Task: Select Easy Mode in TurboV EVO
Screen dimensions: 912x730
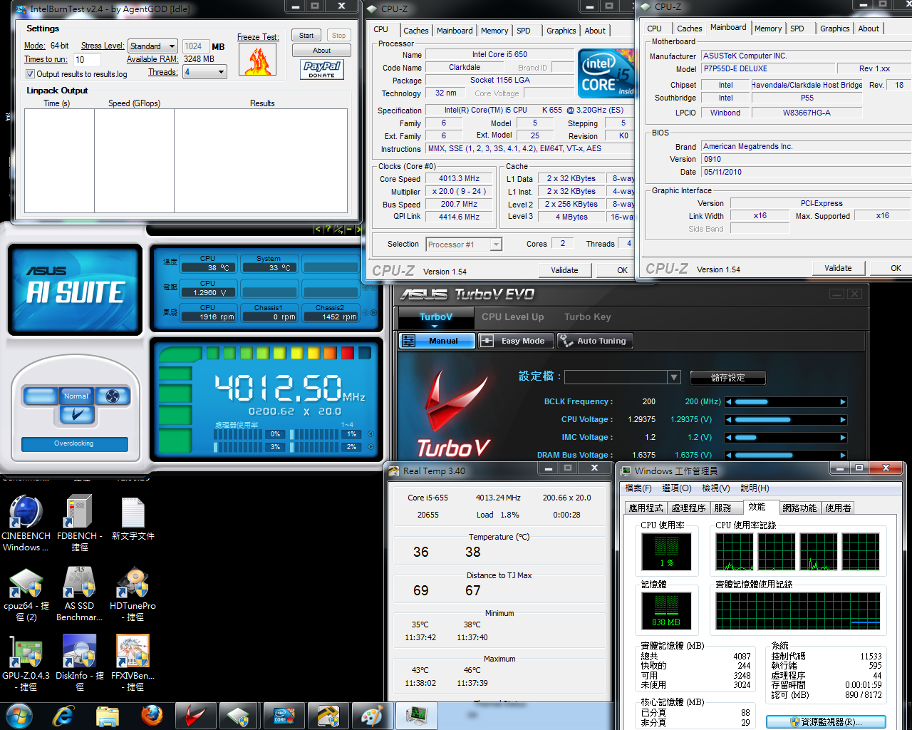Action: (x=516, y=341)
